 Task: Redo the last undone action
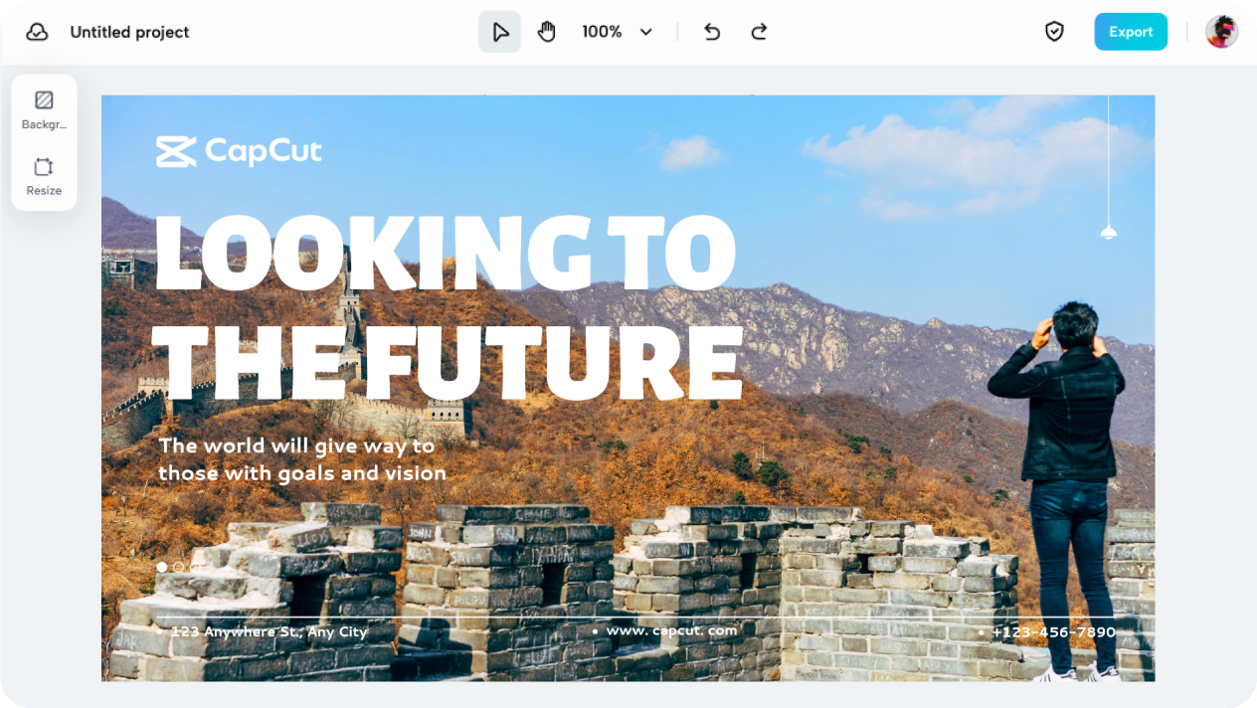(759, 32)
